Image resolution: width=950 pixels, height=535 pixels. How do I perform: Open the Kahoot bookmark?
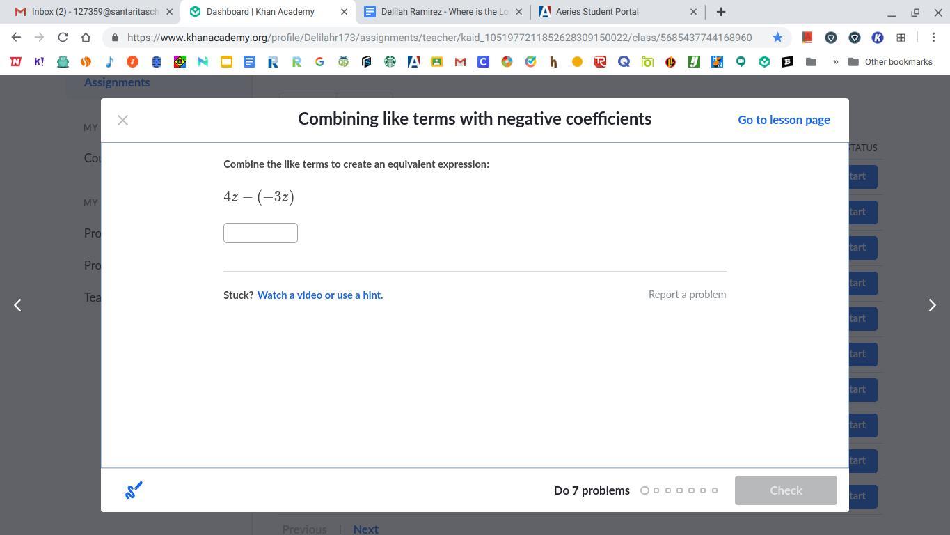(x=39, y=62)
